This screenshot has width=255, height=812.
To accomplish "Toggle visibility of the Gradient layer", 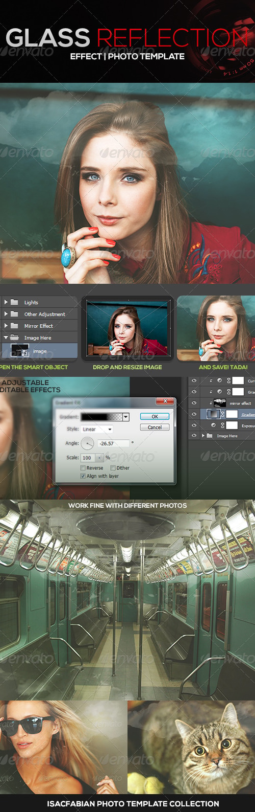I will point(194,414).
